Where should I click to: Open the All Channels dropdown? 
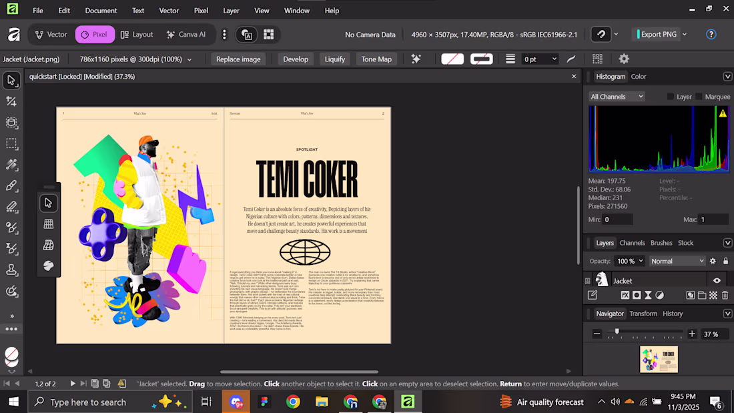tap(617, 97)
